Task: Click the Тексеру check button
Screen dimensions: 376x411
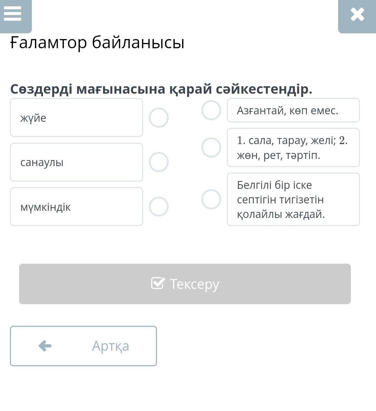Action: tap(185, 284)
